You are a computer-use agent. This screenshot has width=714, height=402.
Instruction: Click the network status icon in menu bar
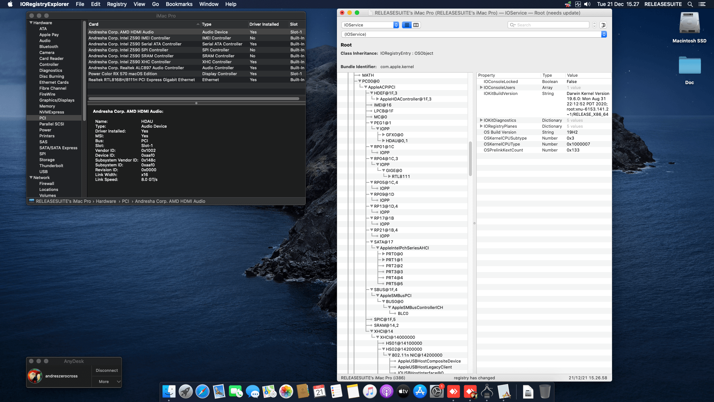[568, 4]
